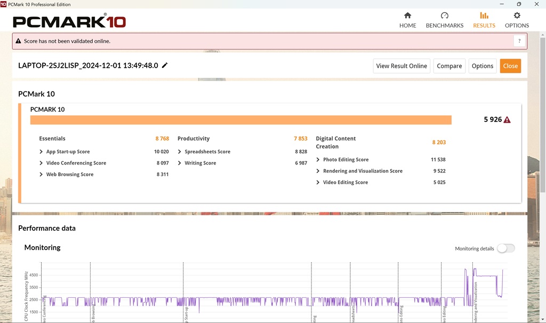Click Digital Content Creation heading
The width and height of the screenshot is (546, 323).
tap(336, 143)
